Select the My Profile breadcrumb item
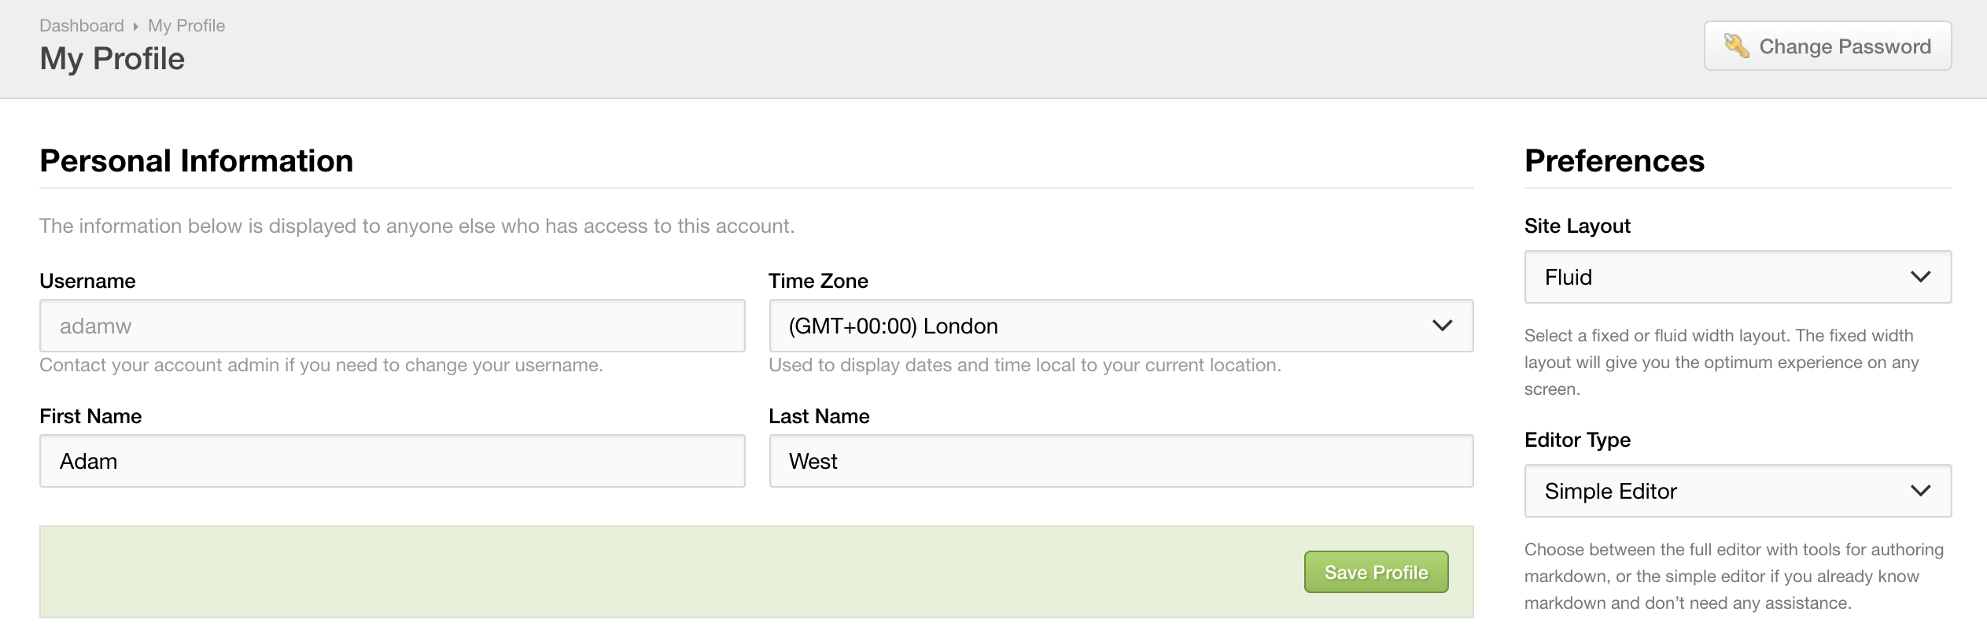This screenshot has width=1987, height=634. (x=186, y=25)
